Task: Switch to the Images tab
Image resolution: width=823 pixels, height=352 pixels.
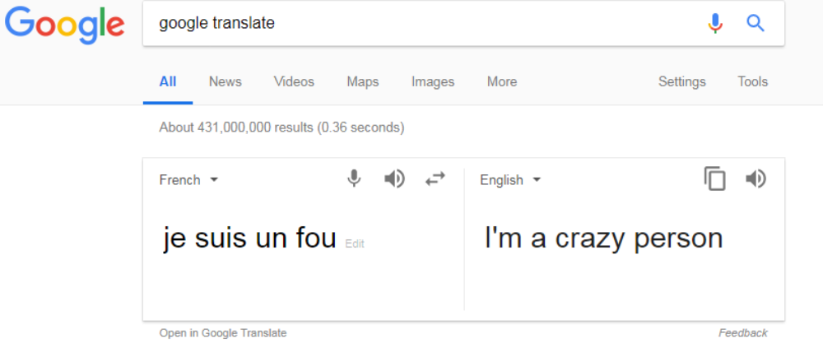Action: pyautogui.click(x=433, y=81)
